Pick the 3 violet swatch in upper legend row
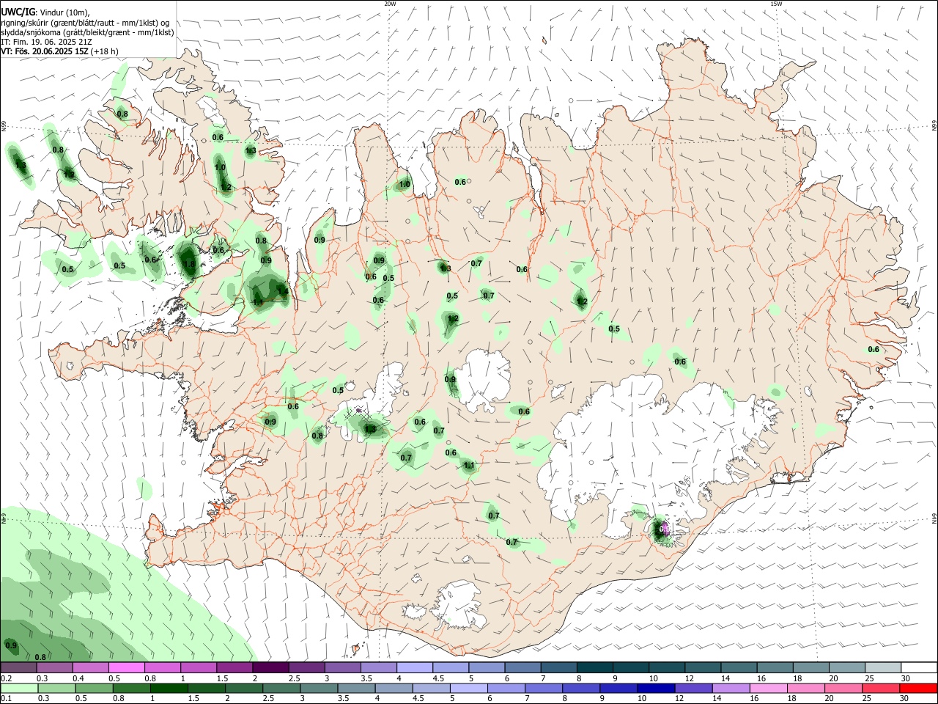This screenshot has width=938, height=704. [x=341, y=668]
